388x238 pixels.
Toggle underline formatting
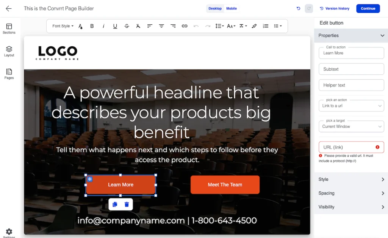(115, 26)
